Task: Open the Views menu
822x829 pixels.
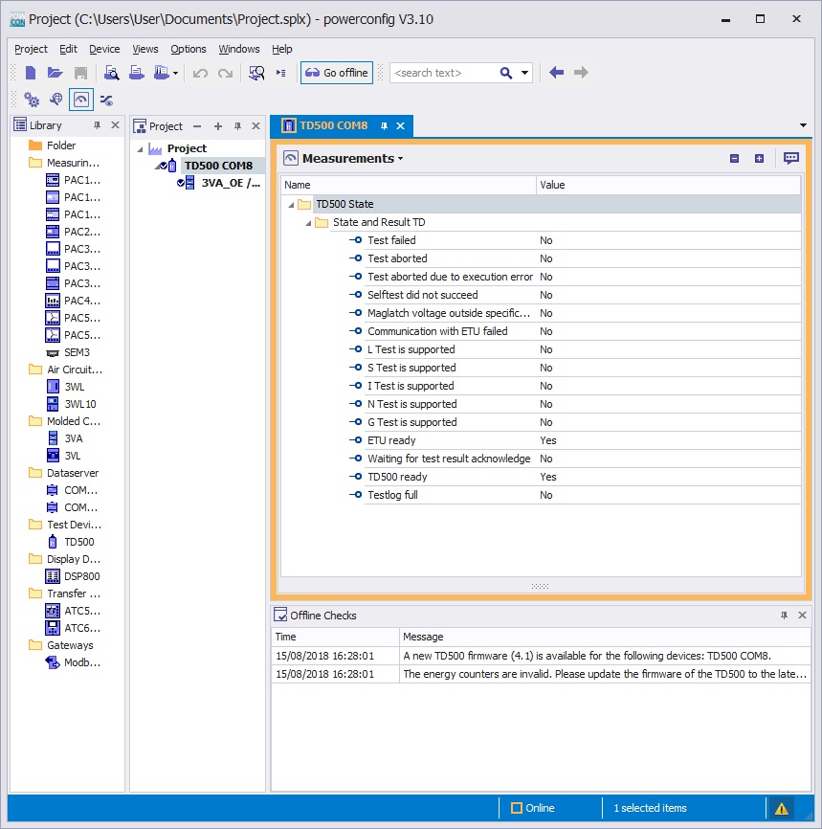Action: (144, 49)
